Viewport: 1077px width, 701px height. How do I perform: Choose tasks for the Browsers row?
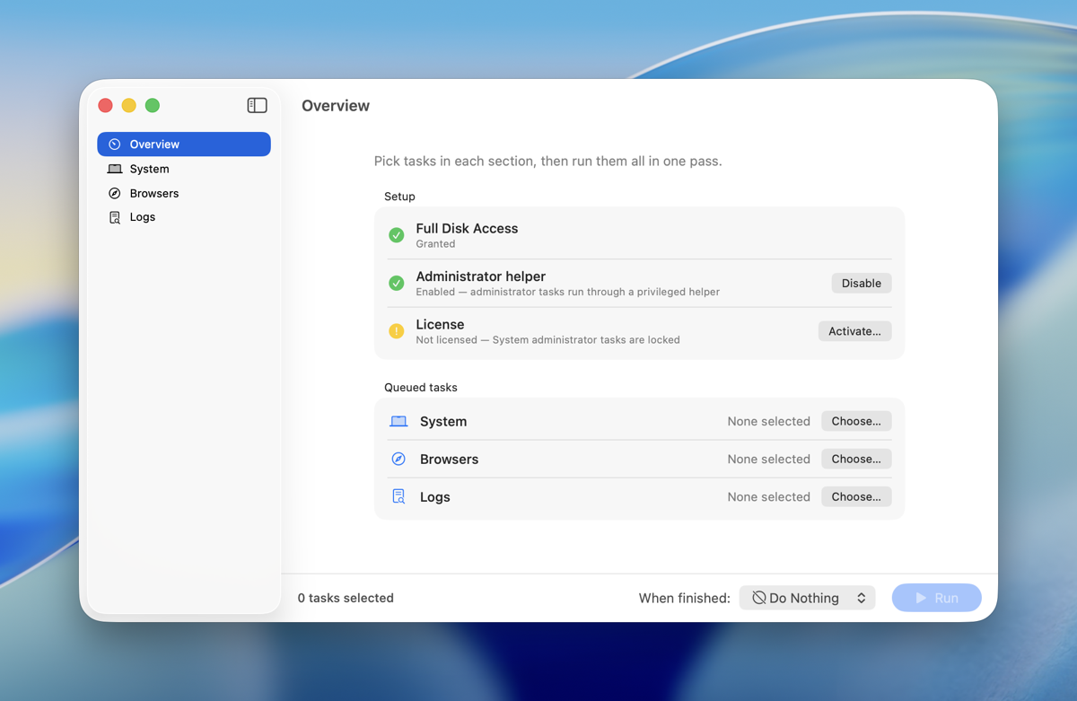click(x=856, y=459)
